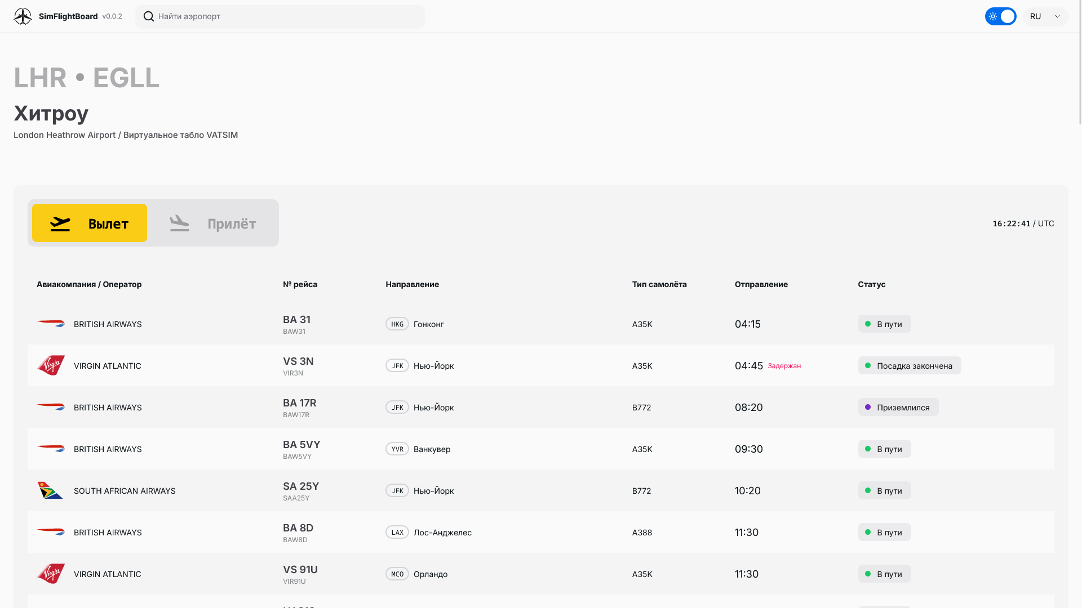Click the MCO airport code badge

[397, 574]
